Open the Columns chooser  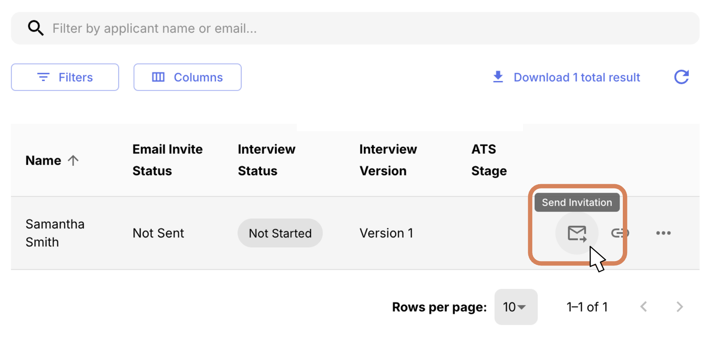(187, 77)
